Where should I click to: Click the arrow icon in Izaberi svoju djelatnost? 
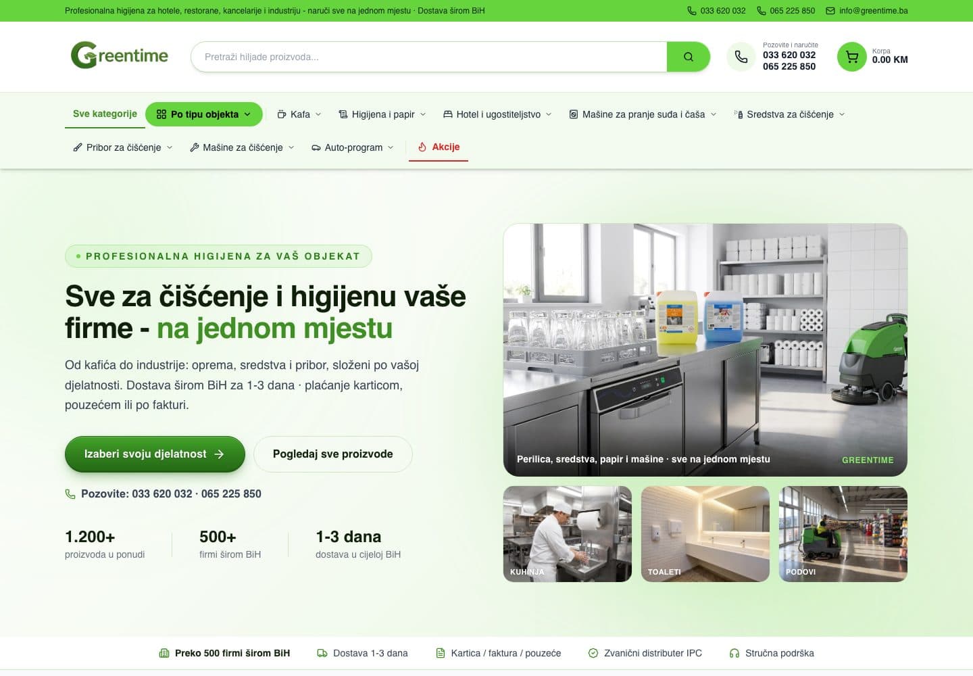coord(219,454)
